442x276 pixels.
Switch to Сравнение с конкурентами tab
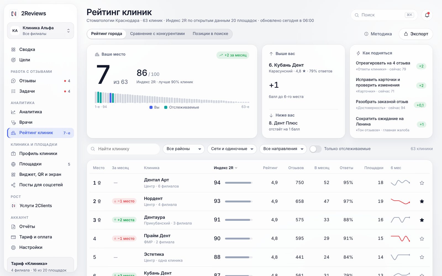coord(157,34)
